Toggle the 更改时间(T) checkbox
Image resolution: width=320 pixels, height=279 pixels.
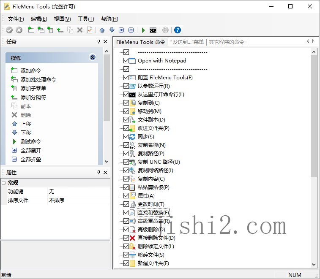[126, 204]
